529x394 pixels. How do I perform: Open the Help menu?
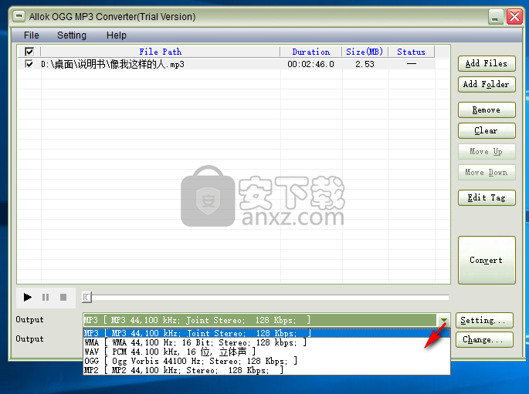[117, 35]
